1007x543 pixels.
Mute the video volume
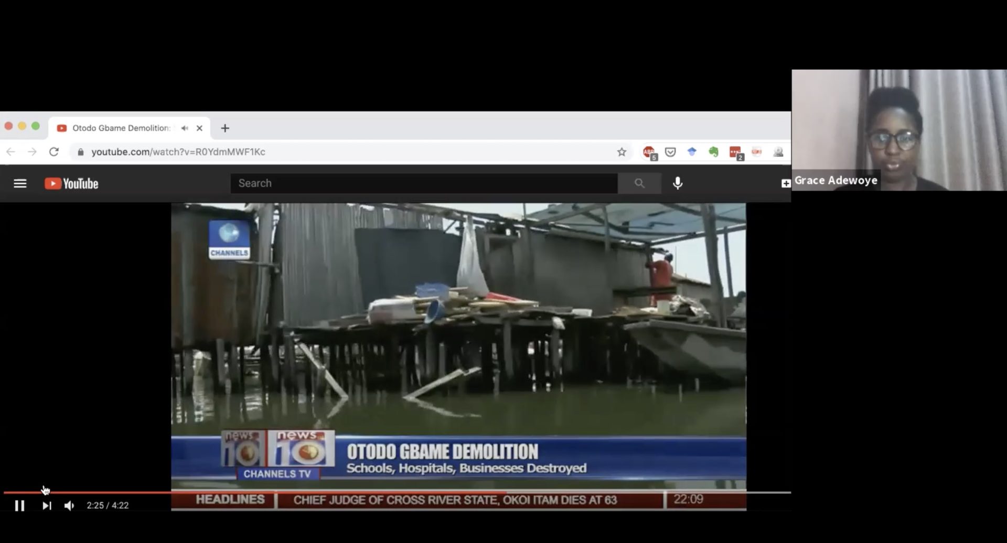pyautogui.click(x=69, y=505)
